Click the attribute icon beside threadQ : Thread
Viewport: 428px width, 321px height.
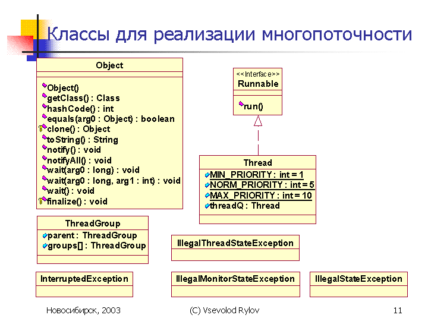tap(207, 206)
